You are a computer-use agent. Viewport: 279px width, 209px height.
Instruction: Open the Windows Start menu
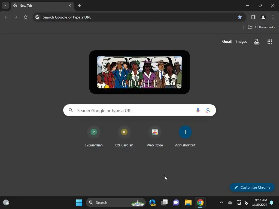79,202
